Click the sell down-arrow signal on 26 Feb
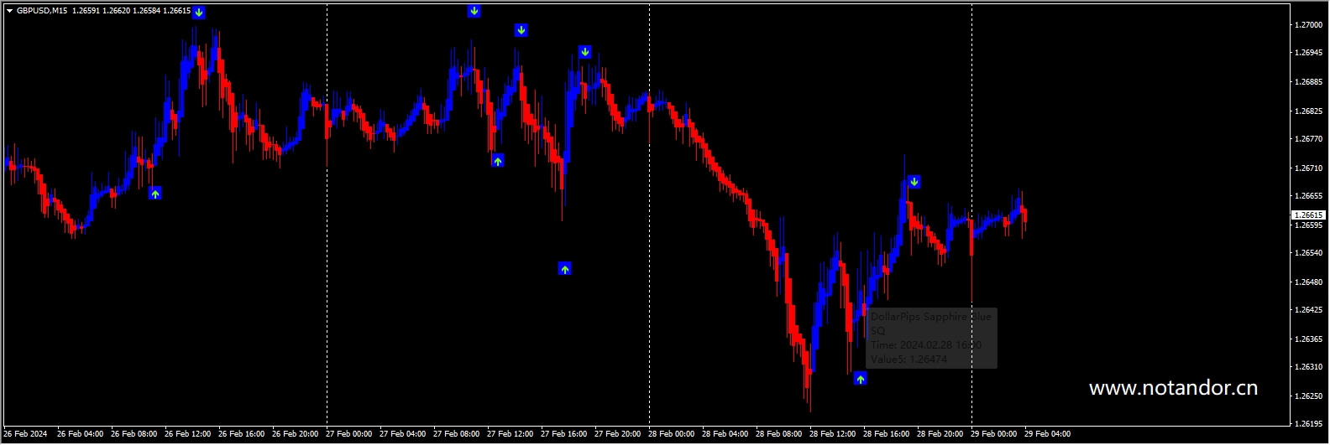 click(199, 13)
